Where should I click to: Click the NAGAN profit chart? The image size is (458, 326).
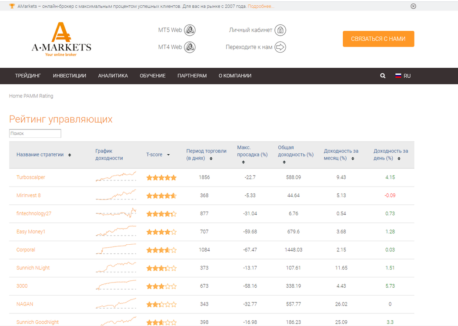[x=116, y=303]
